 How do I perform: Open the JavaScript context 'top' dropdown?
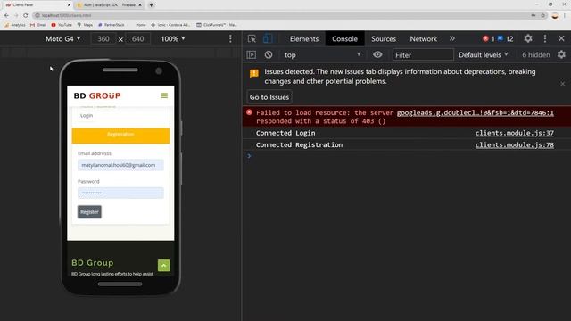322,54
